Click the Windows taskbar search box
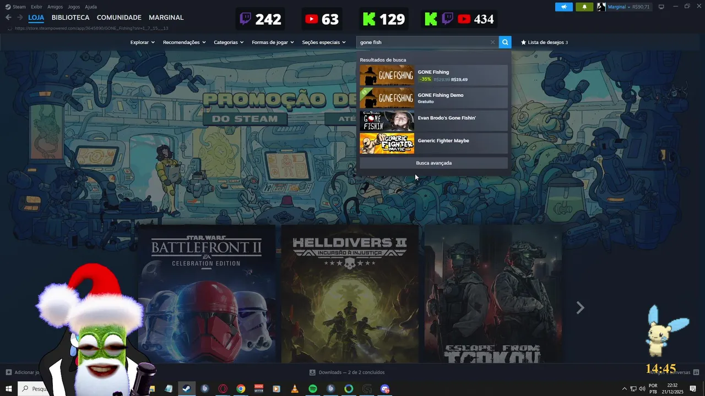Image resolution: width=705 pixels, height=396 pixels. [32, 389]
